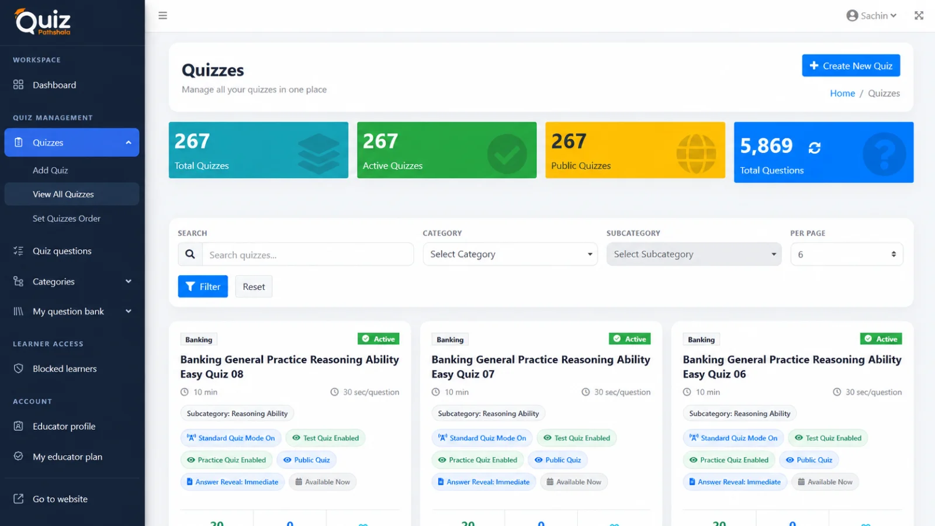Open Add Quiz in sidebar

pyautogui.click(x=50, y=170)
